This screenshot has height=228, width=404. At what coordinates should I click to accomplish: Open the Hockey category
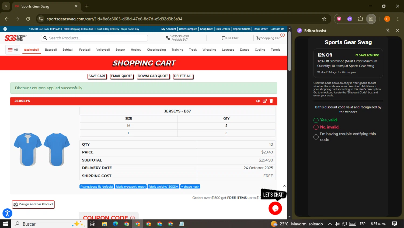pos(136,50)
